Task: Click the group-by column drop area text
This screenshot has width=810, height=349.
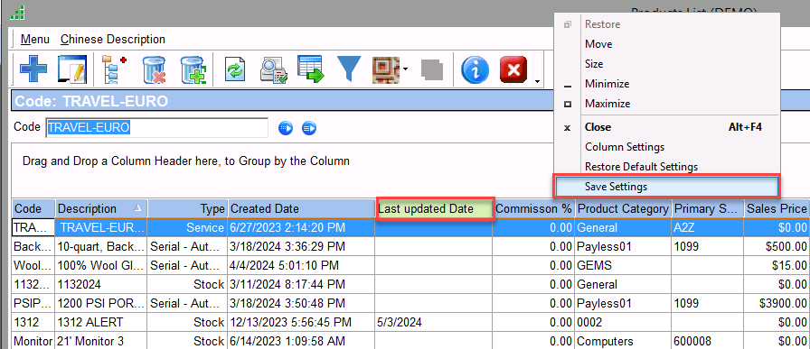Action: click(186, 161)
